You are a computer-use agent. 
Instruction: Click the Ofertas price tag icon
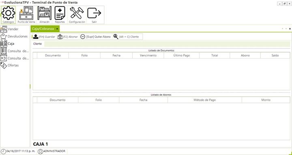click(x=4, y=66)
